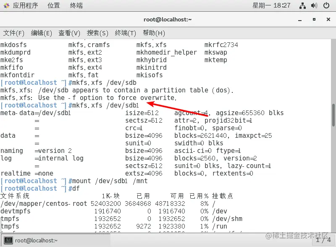Open the 位置 places menu
Image resolution: width=336 pixels, height=247 pixels.
[54, 5]
